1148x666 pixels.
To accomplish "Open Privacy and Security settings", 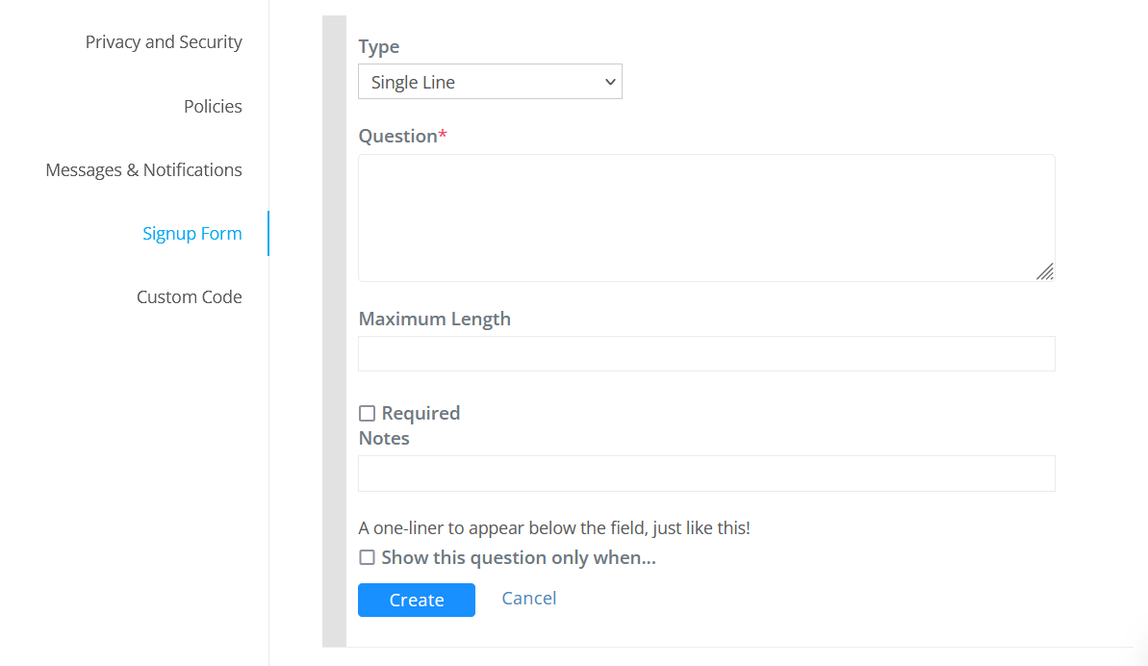I will (x=164, y=41).
